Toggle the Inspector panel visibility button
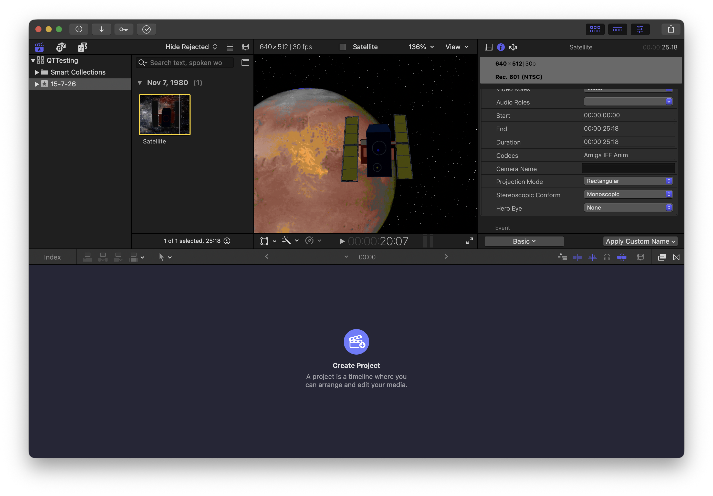713x496 pixels. click(640, 29)
